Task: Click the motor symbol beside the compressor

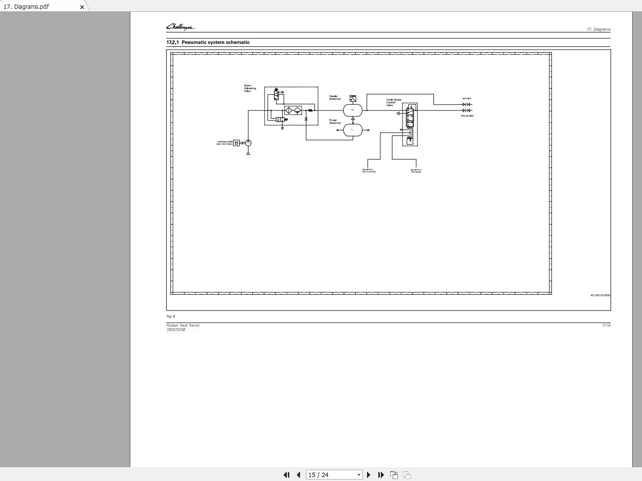Action: coord(237,143)
